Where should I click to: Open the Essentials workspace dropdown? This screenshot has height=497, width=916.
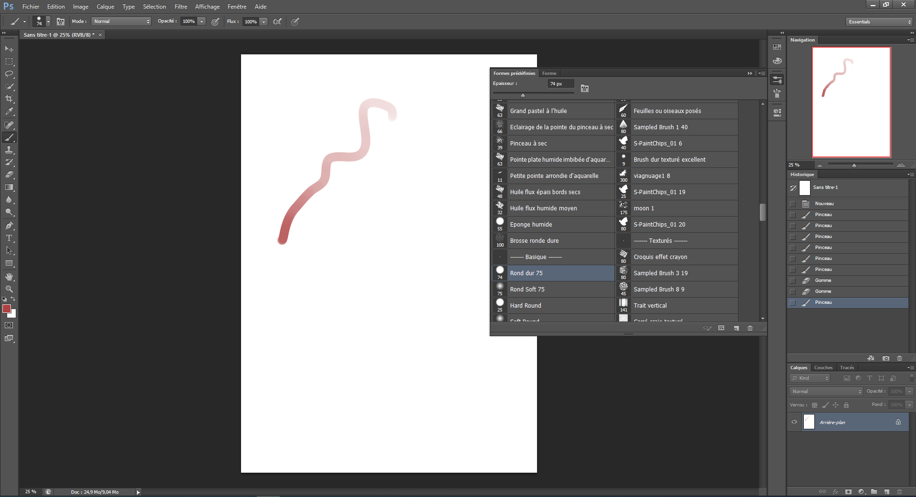coord(879,22)
